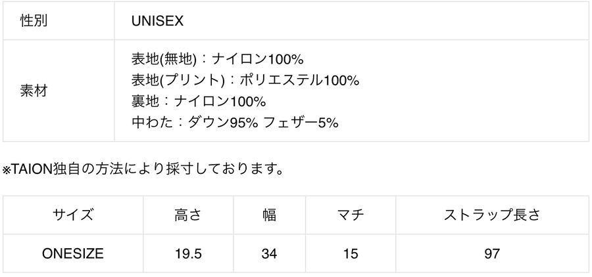Image resolution: width=592 pixels, height=277 pixels.
Task: Click the 中わた:ダウン95% フェザー5% line
Action: point(235,123)
